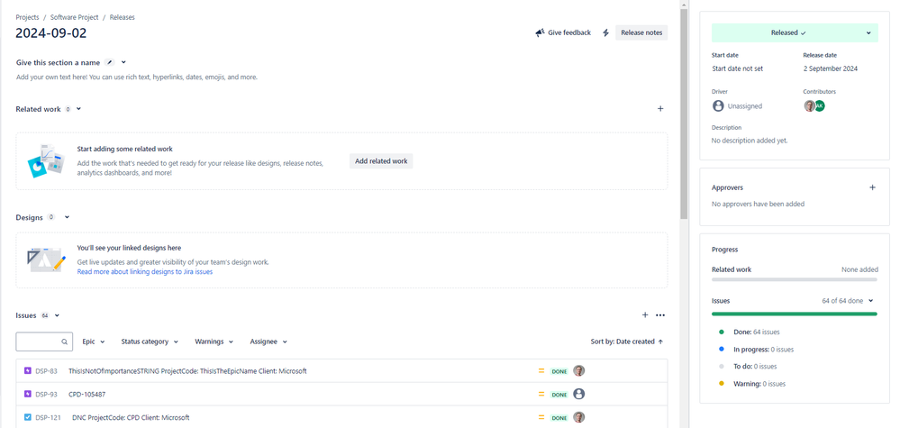Add an approver with the plus icon
This screenshot has width=900, height=428.
872,187
